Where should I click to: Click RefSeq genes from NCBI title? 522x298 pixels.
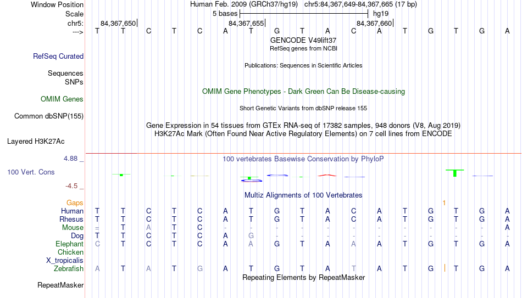point(303,48)
